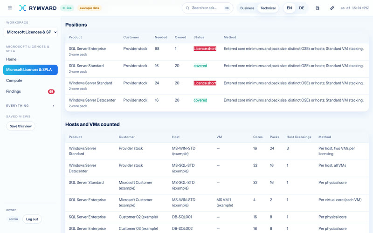Click the live status pill
This screenshot has width=373, height=233.
[x=67, y=8]
